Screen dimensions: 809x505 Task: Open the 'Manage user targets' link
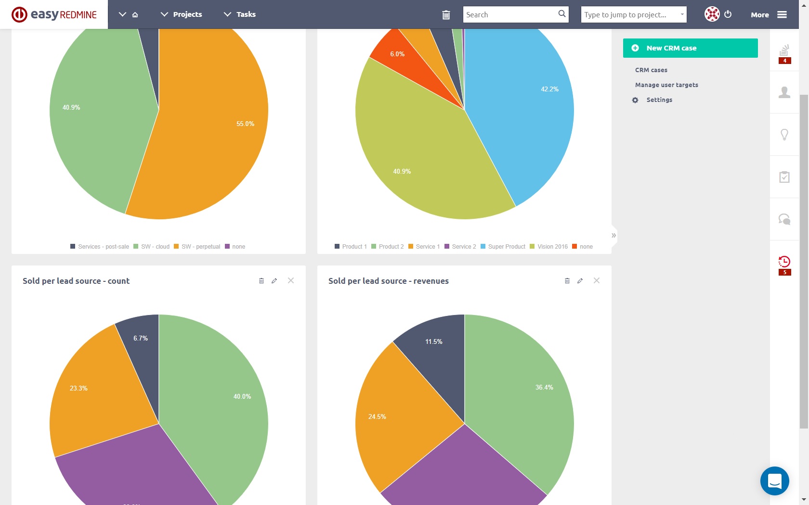tap(666, 85)
